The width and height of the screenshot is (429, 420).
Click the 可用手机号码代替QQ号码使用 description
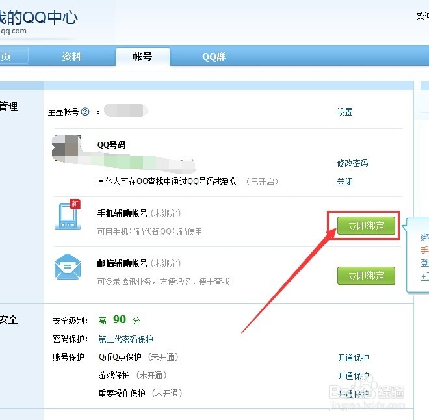tap(149, 231)
